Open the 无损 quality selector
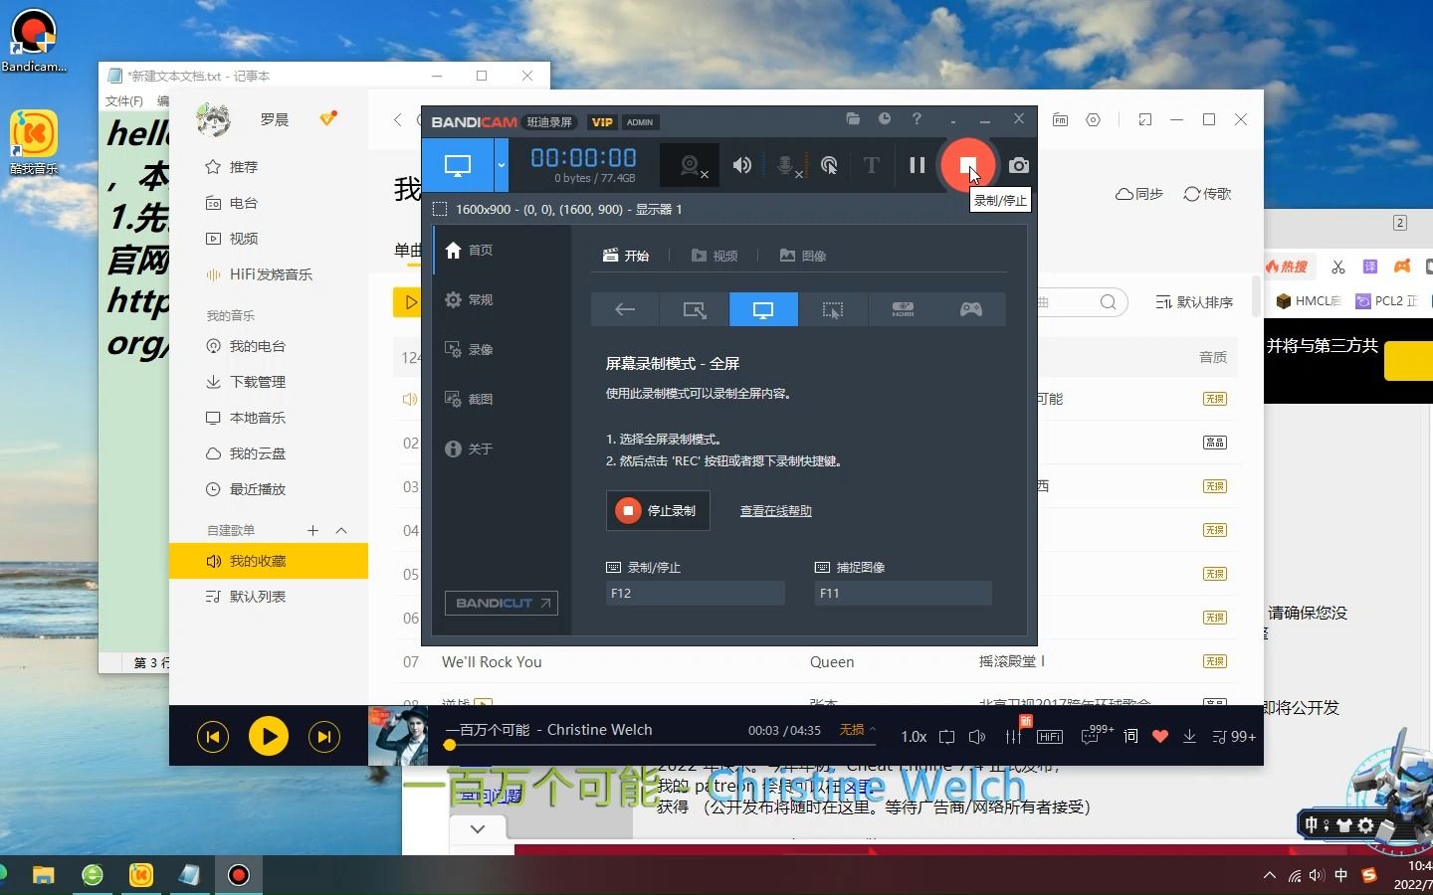The height and width of the screenshot is (895, 1433). pyautogui.click(x=858, y=730)
